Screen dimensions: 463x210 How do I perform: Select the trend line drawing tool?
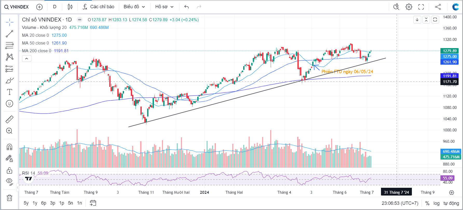[10, 34]
